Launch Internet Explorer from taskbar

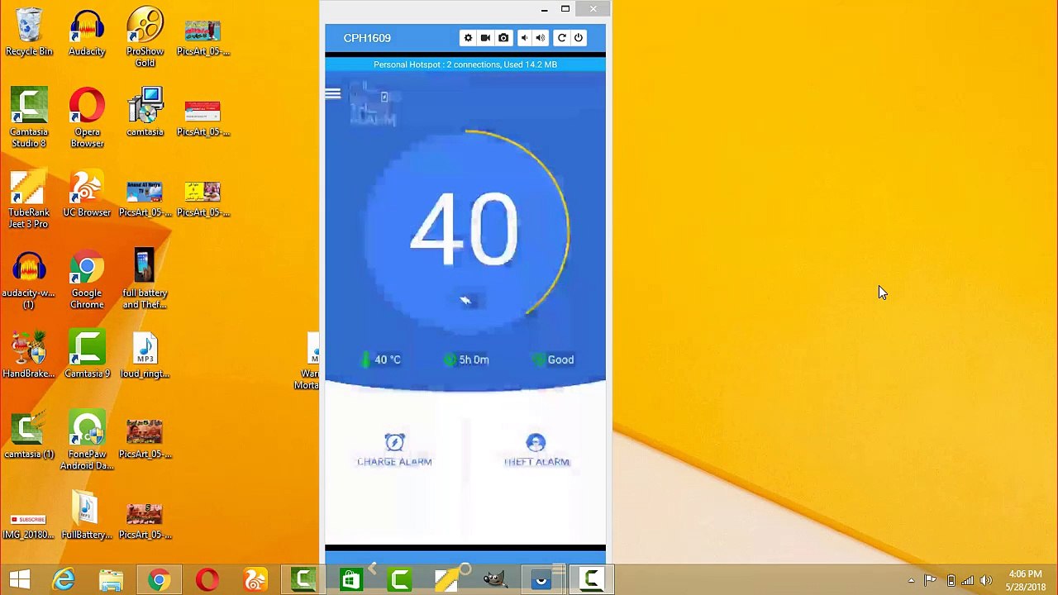64,580
